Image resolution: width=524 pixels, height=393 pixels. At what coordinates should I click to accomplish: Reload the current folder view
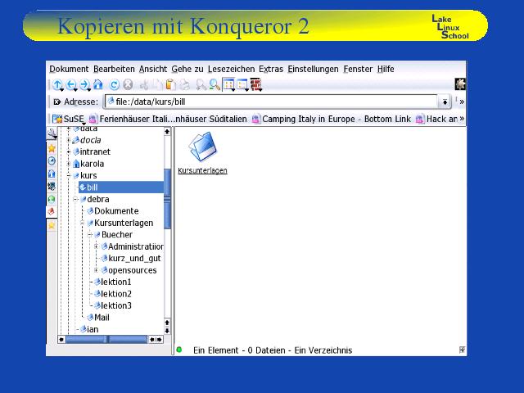[115, 85]
